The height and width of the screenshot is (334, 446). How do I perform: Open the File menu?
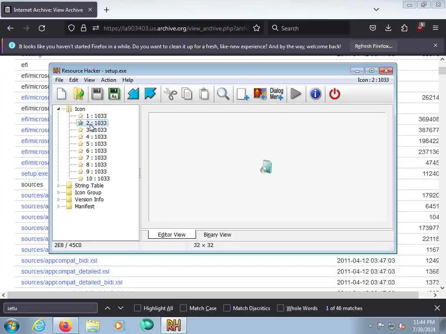tap(59, 80)
